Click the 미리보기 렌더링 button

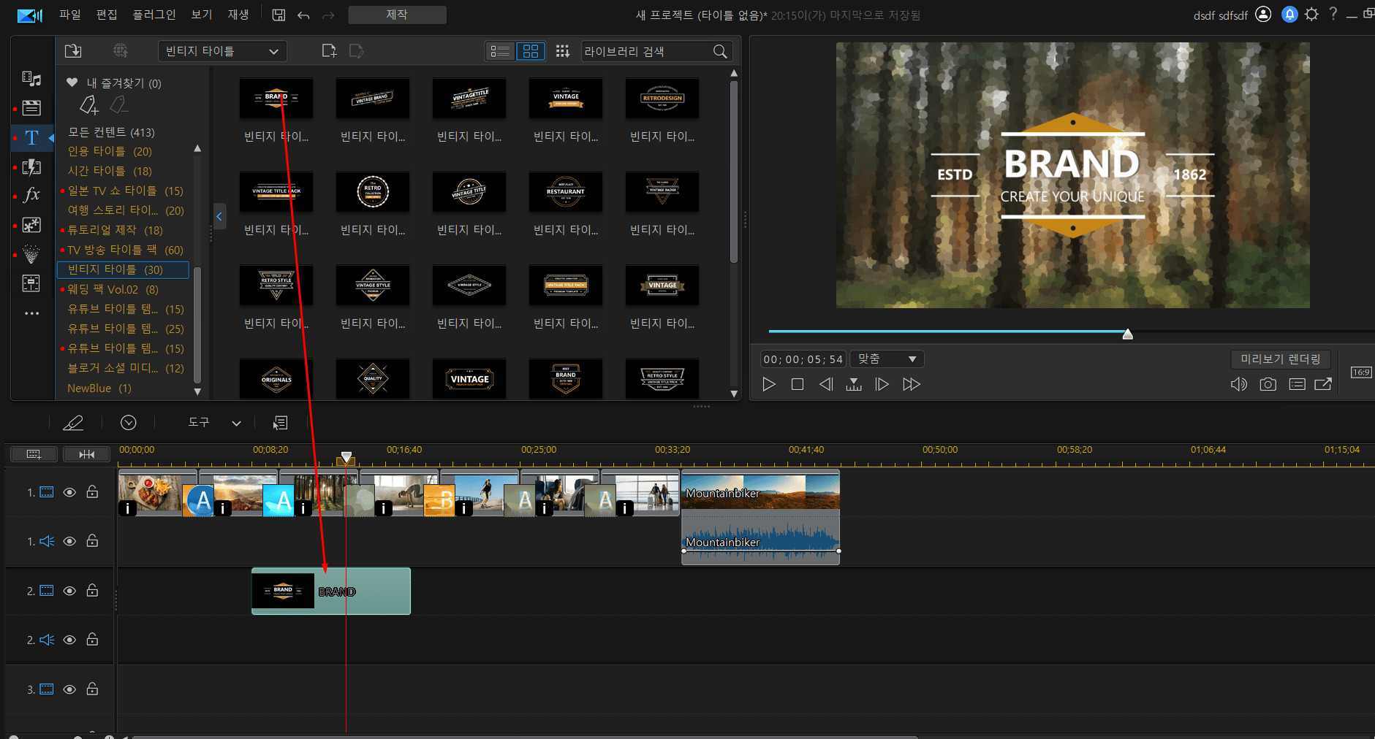tap(1280, 359)
